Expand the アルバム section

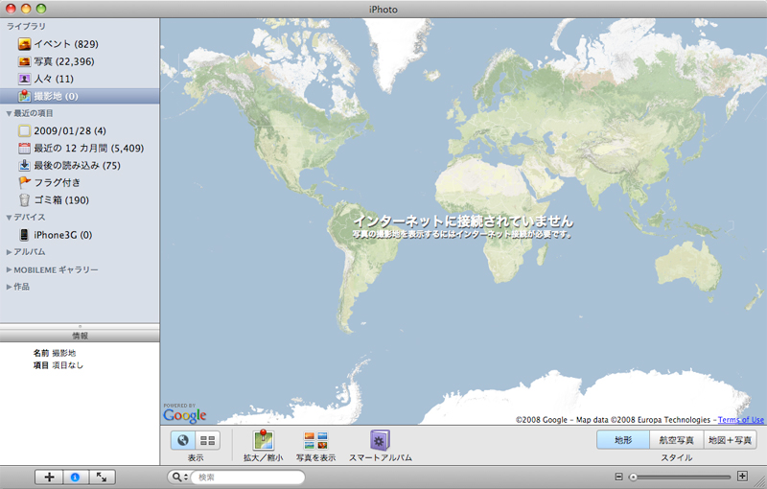point(9,252)
